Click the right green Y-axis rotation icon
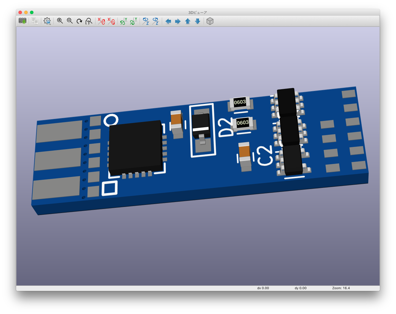The width and height of the screenshot is (396, 314). (x=134, y=21)
